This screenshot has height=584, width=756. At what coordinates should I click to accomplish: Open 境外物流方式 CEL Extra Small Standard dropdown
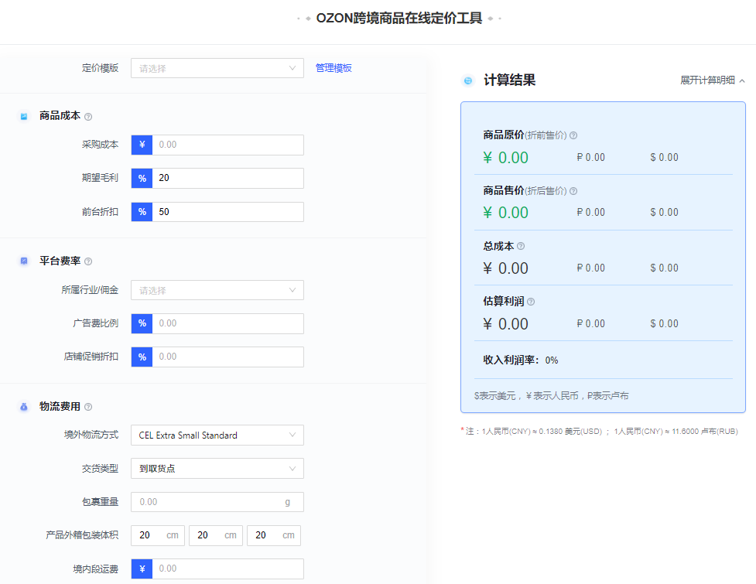click(x=217, y=435)
